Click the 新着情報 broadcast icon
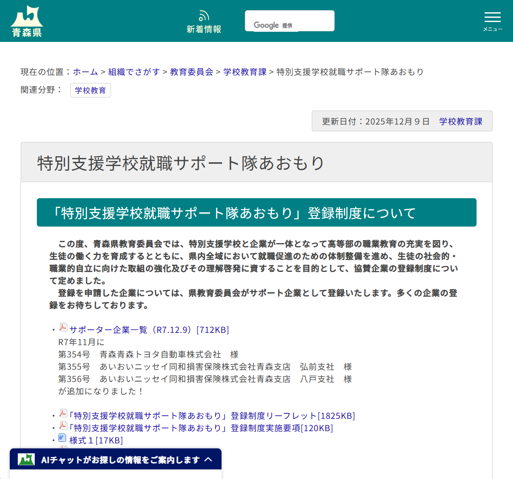This screenshot has height=479, width=513. tap(204, 16)
